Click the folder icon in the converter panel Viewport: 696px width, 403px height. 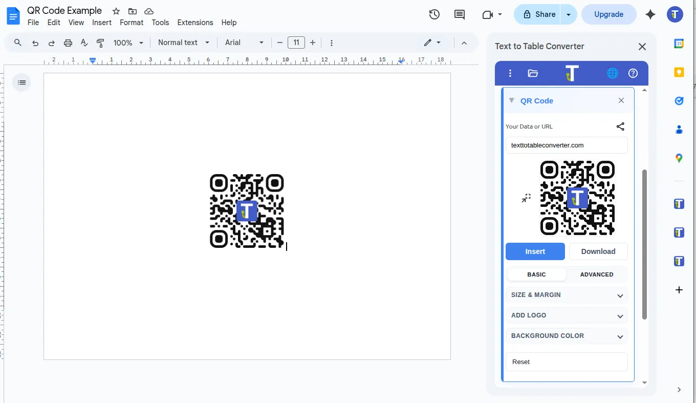tap(533, 73)
